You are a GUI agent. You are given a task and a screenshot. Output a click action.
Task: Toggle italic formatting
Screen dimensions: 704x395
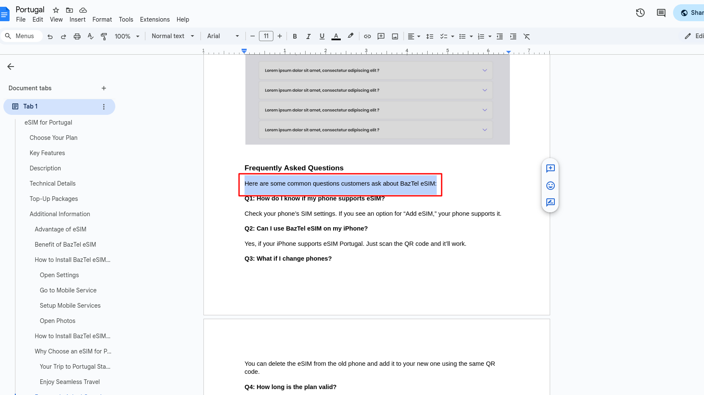click(308, 36)
